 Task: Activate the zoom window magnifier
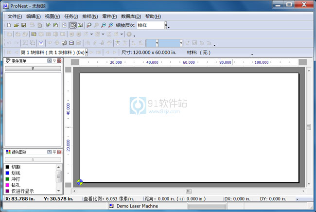(89, 25)
